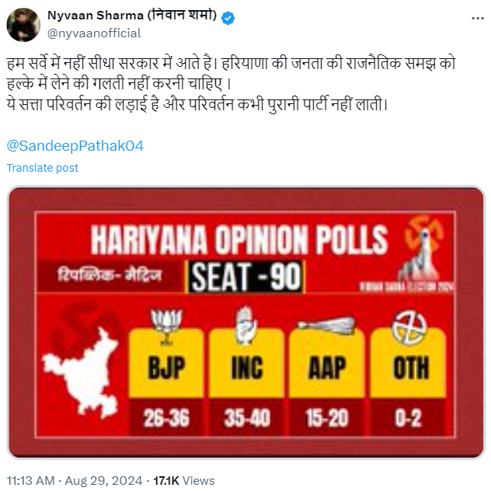Image resolution: width=491 pixels, height=491 pixels.
Task: Click the black SEAT -90 label
Action: 246,277
